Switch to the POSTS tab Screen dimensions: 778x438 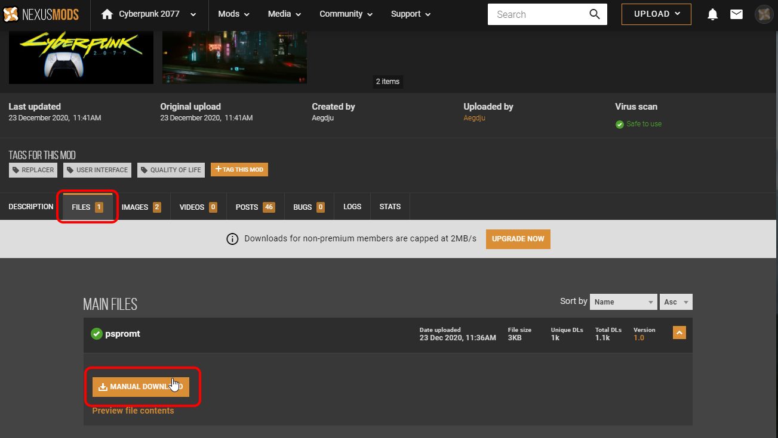point(255,207)
